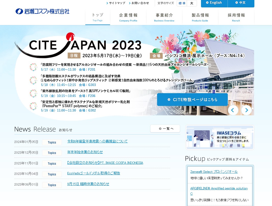Click the date 2024年01月05日
This screenshot has width=272, height=206.
[26, 142]
